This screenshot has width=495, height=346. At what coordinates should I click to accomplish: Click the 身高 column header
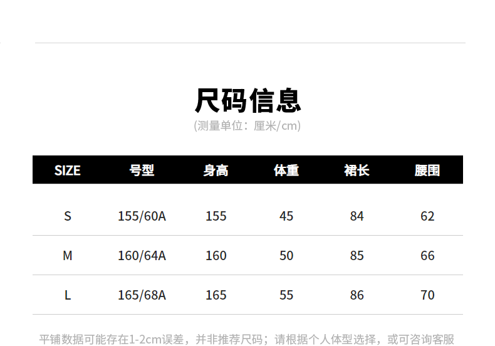coord(216,170)
